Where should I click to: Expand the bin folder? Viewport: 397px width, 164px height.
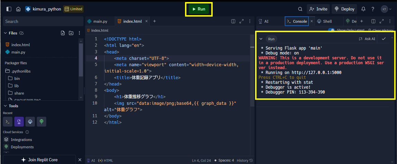[x=14, y=78]
